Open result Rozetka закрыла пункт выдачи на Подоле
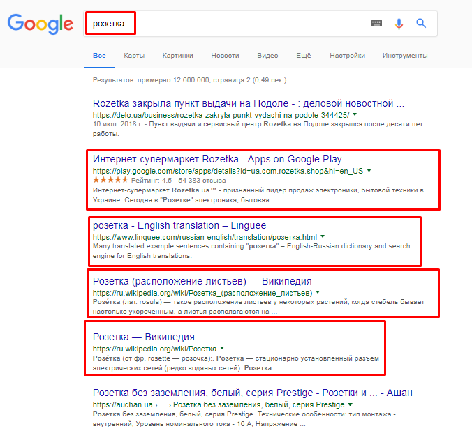 [249, 103]
